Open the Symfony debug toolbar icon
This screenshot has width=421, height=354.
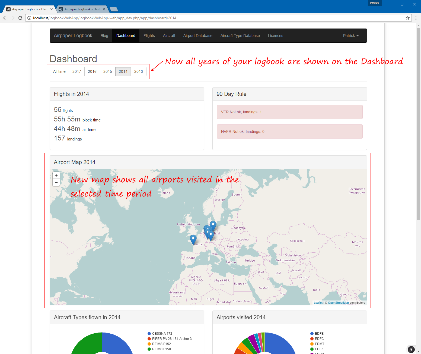pos(411,349)
